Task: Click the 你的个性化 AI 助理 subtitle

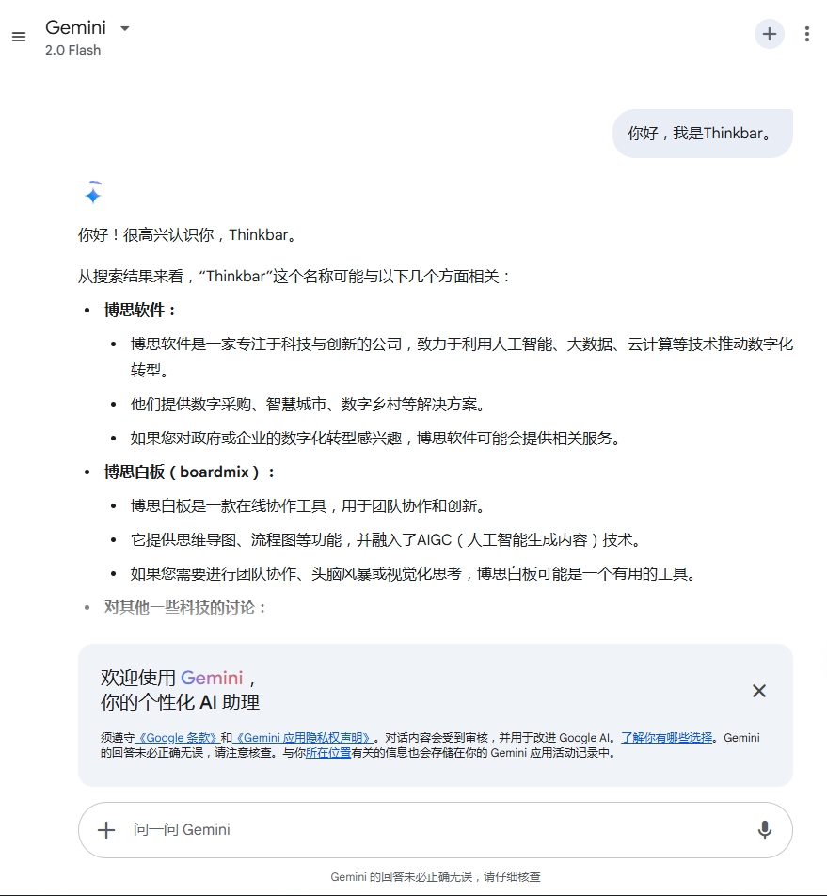Action: click(180, 702)
